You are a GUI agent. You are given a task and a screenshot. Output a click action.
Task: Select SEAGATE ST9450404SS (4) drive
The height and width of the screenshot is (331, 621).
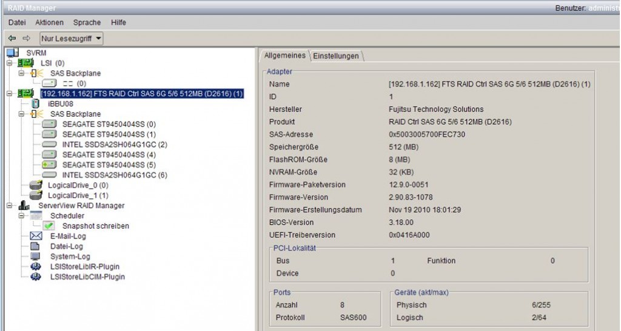pyautogui.click(x=109, y=154)
